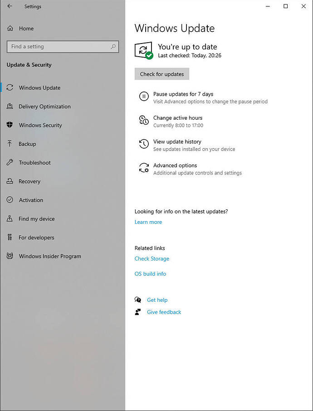The height and width of the screenshot is (411, 313).
Task: Click the up-to-date status icon with green check
Action: coord(143,50)
